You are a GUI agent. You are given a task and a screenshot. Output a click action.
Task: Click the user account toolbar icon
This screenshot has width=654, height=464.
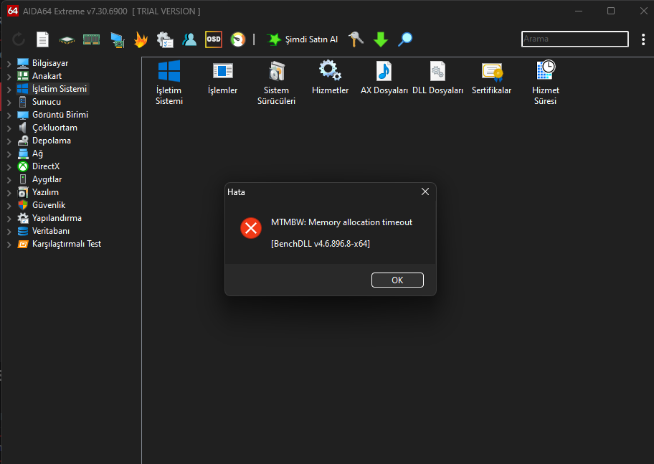(x=189, y=39)
